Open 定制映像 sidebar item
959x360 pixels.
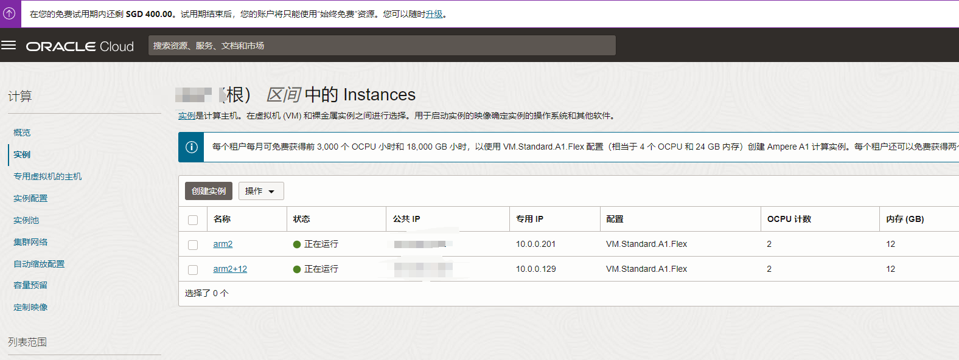click(x=30, y=307)
